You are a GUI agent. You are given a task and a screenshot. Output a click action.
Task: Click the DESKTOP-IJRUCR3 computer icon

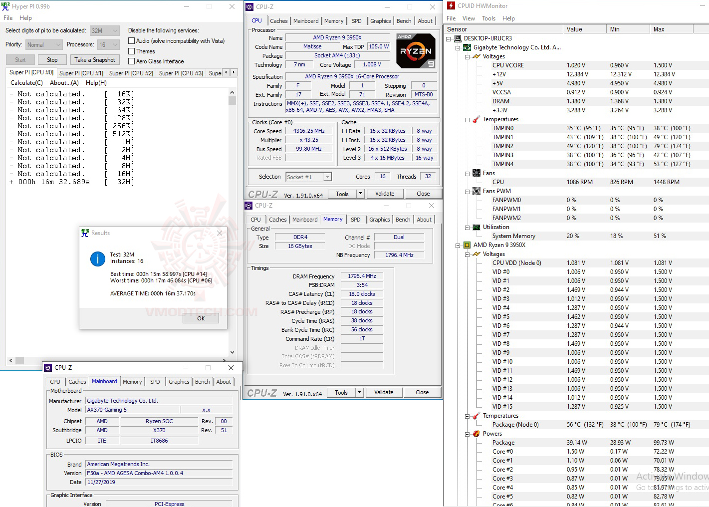458,38
